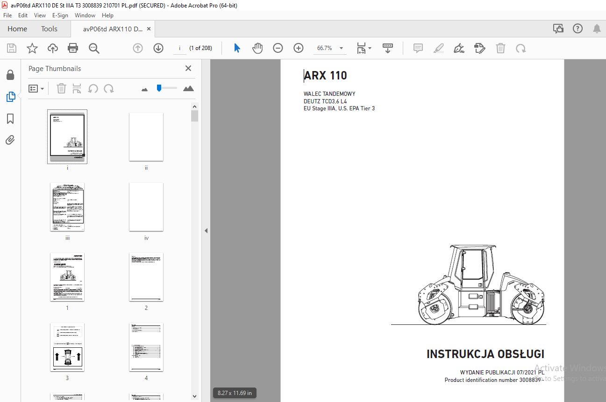Switch to the Tools tab
Viewport: 606px width, 402px height.
(49, 29)
